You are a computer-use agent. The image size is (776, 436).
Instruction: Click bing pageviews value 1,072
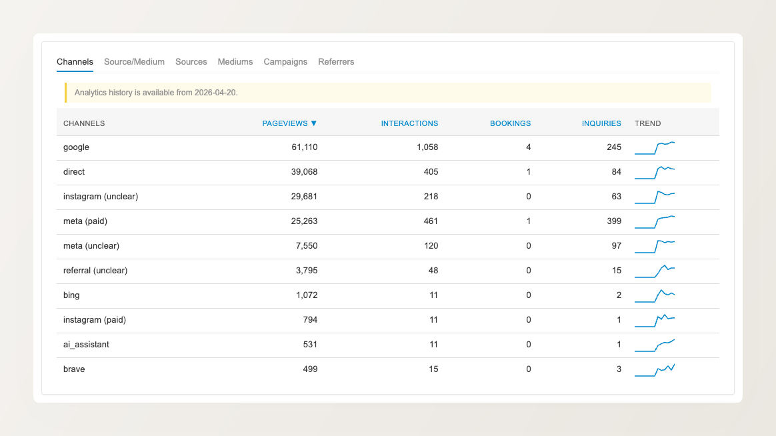click(x=307, y=295)
